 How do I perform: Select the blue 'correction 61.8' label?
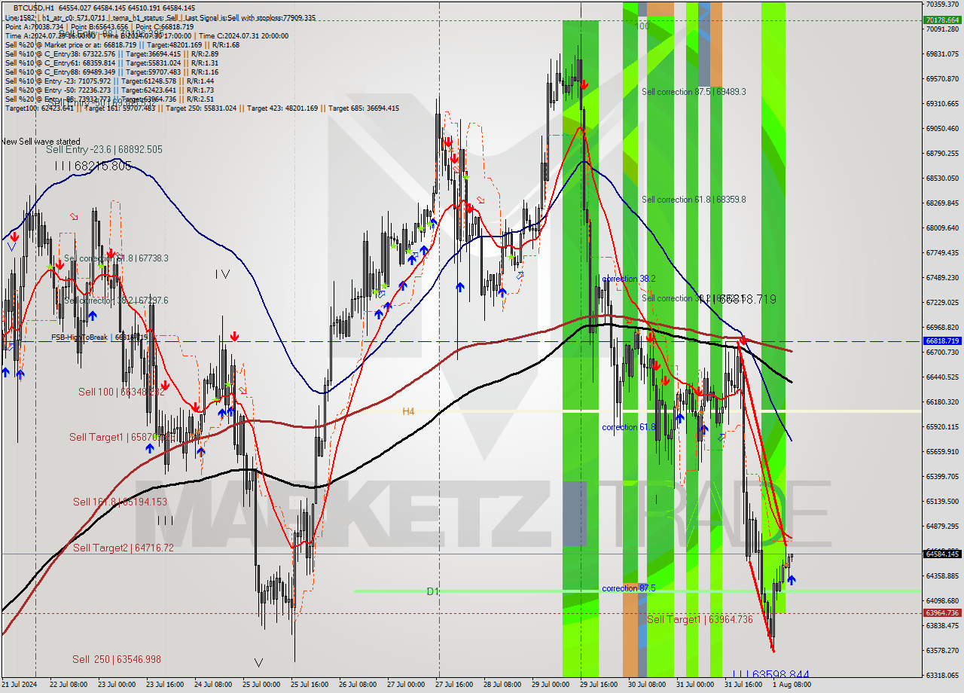click(629, 427)
